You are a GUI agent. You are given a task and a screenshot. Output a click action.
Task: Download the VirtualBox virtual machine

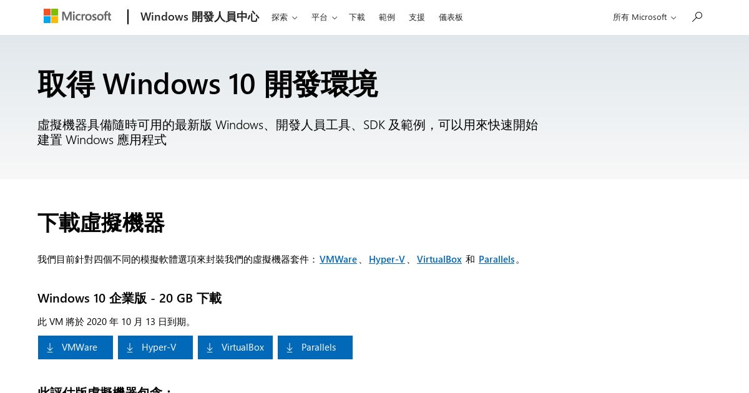coord(235,347)
